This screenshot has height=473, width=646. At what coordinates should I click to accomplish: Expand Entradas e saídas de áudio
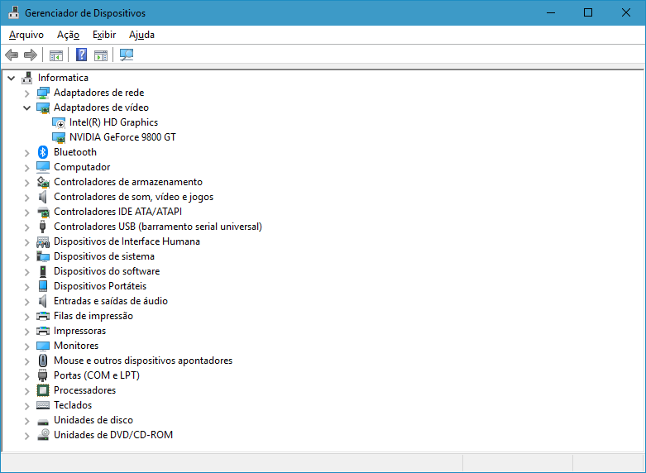point(27,302)
